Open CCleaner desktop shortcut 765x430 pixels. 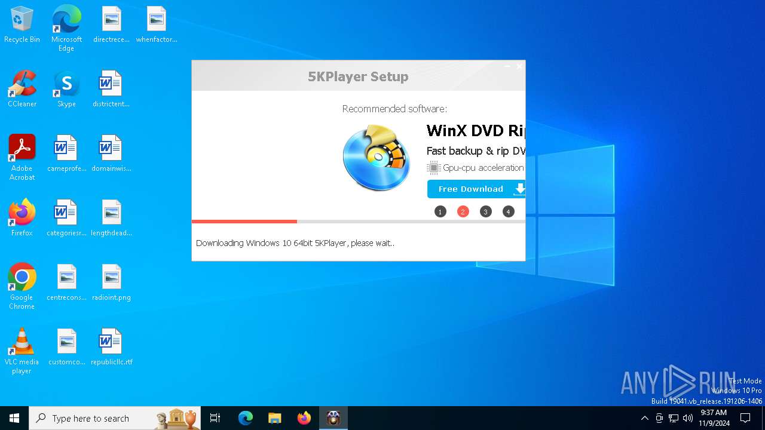[22, 89]
